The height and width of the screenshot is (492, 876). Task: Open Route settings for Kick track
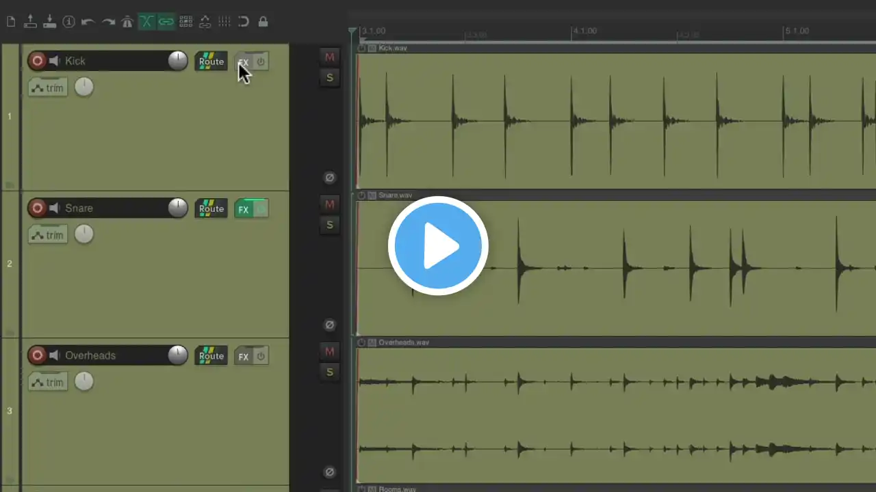coord(211,61)
